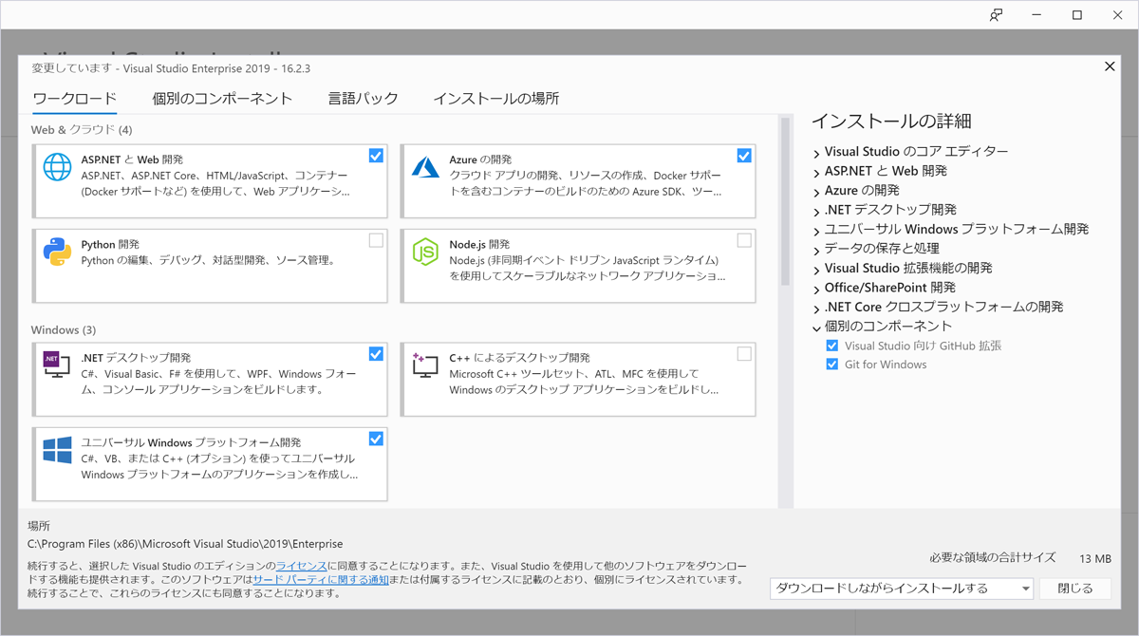Image resolution: width=1139 pixels, height=636 pixels.
Task: Close the modify dialog with X
Action: [1110, 66]
